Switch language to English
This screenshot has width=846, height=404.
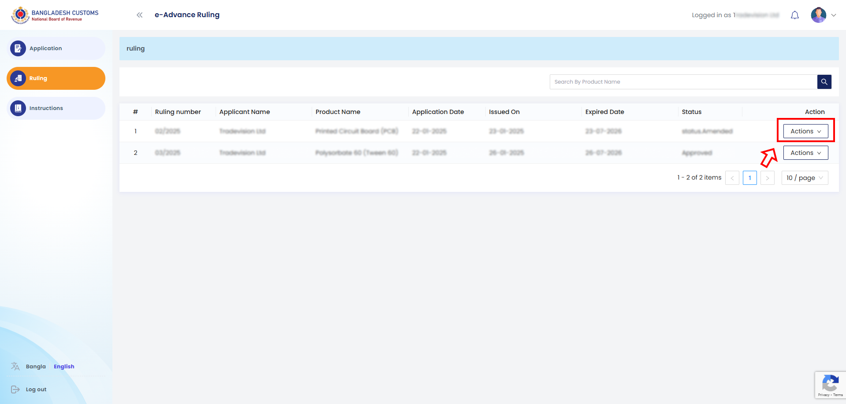64,367
